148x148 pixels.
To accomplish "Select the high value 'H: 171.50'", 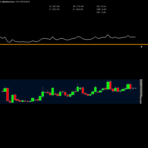I will coord(78,7).
